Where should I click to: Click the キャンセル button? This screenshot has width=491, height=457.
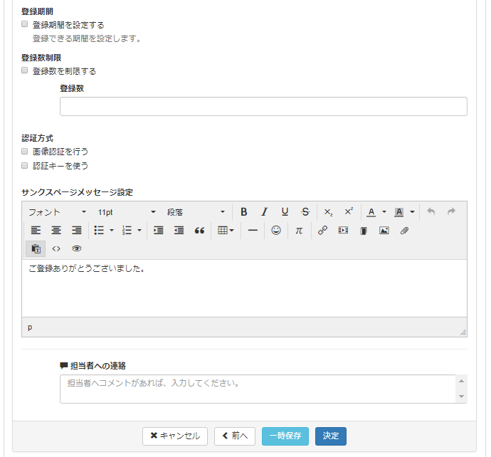click(175, 436)
